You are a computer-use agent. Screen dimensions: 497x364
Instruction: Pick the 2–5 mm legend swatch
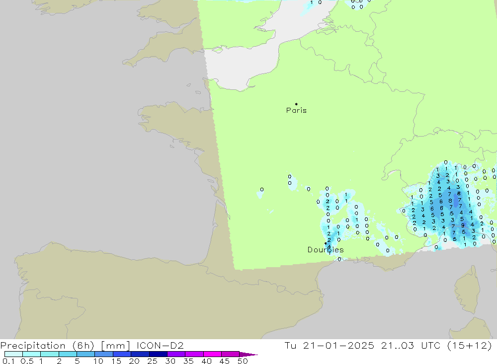coord(68,354)
